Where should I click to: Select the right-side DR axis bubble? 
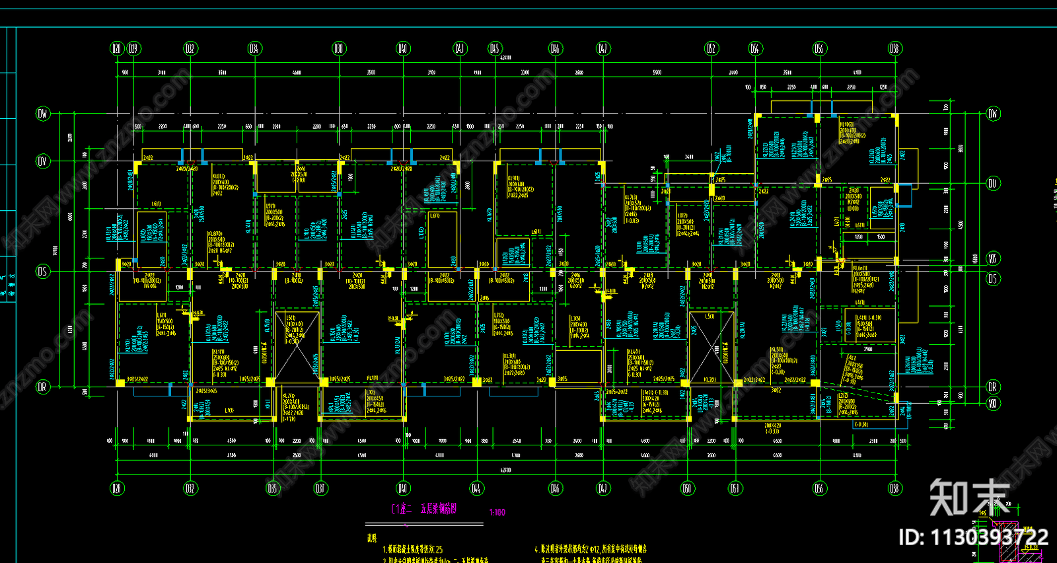tap(992, 387)
